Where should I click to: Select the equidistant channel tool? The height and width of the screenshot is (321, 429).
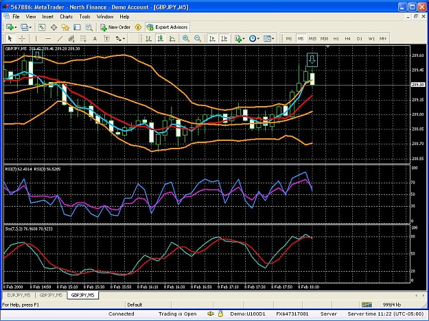[x=71, y=38]
